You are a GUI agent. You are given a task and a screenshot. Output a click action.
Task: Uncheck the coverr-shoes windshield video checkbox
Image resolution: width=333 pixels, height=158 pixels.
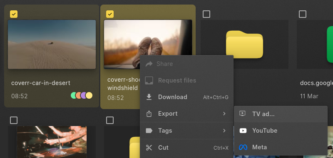[110, 14]
